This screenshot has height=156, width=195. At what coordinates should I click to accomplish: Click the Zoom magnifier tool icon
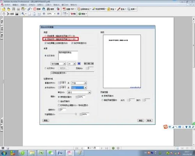(x=23, y=14)
